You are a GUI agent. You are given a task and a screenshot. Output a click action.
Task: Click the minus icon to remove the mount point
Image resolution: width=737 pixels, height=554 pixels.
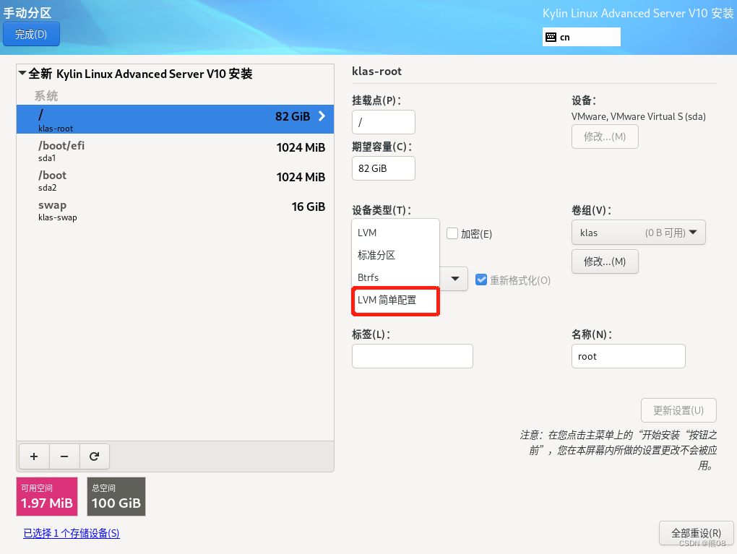pos(64,456)
